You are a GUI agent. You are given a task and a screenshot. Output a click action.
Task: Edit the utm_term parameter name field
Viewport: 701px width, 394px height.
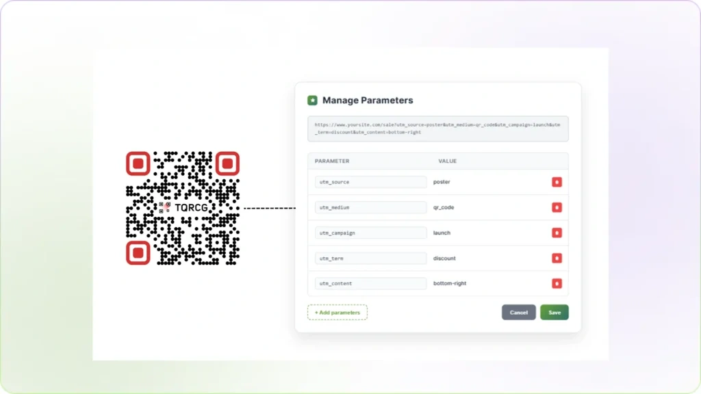(370, 258)
